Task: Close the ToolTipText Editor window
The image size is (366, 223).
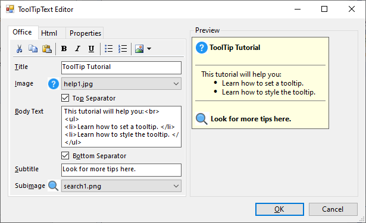Action: [x=352, y=9]
